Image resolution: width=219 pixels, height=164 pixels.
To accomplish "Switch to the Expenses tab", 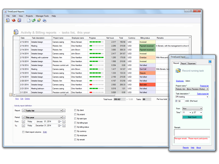I will coord(191,63).
